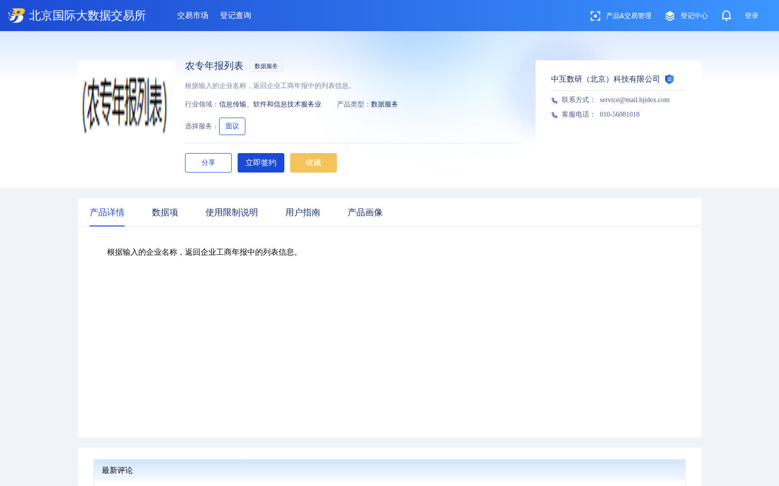Open the notification bell icon
779x486 pixels.
pos(726,16)
